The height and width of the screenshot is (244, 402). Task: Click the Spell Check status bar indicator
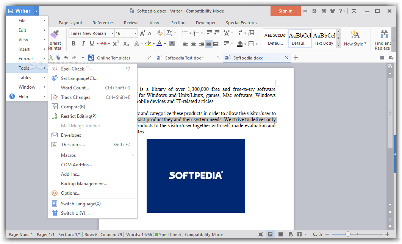(168, 235)
